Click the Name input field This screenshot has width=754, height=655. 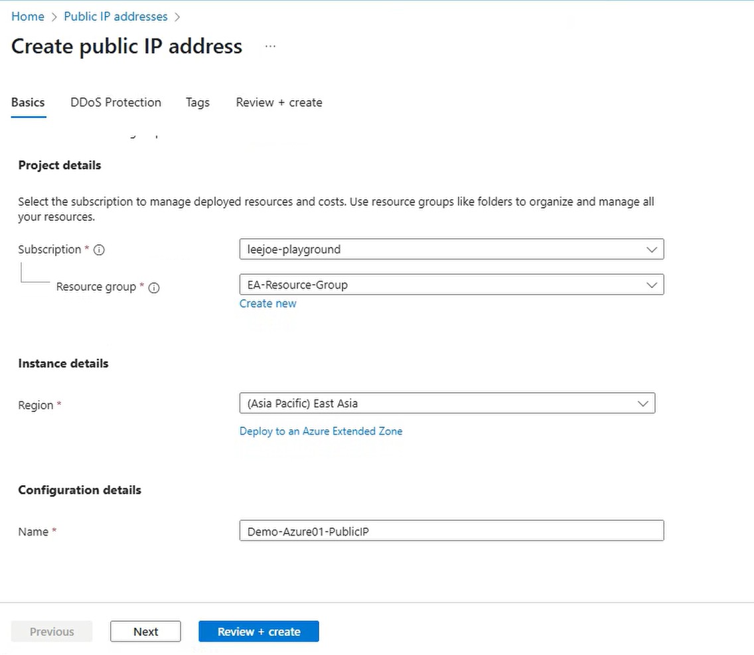[x=451, y=531]
